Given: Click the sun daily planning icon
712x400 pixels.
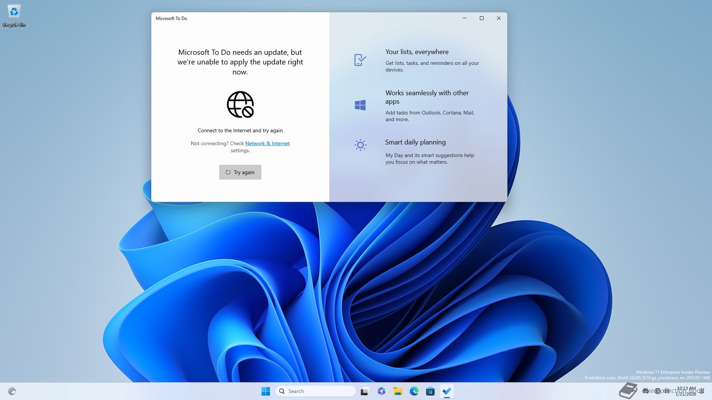Looking at the screenshot, I should pos(360,145).
